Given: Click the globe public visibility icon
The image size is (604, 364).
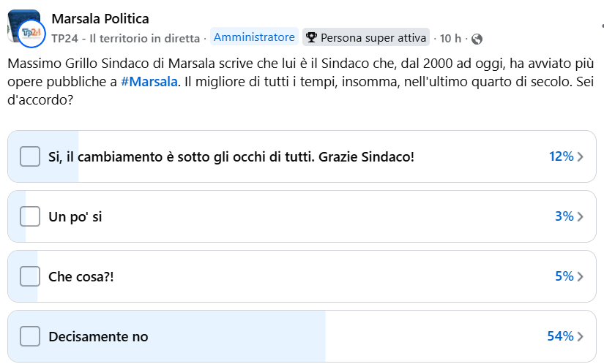Looking at the screenshot, I should click(477, 39).
